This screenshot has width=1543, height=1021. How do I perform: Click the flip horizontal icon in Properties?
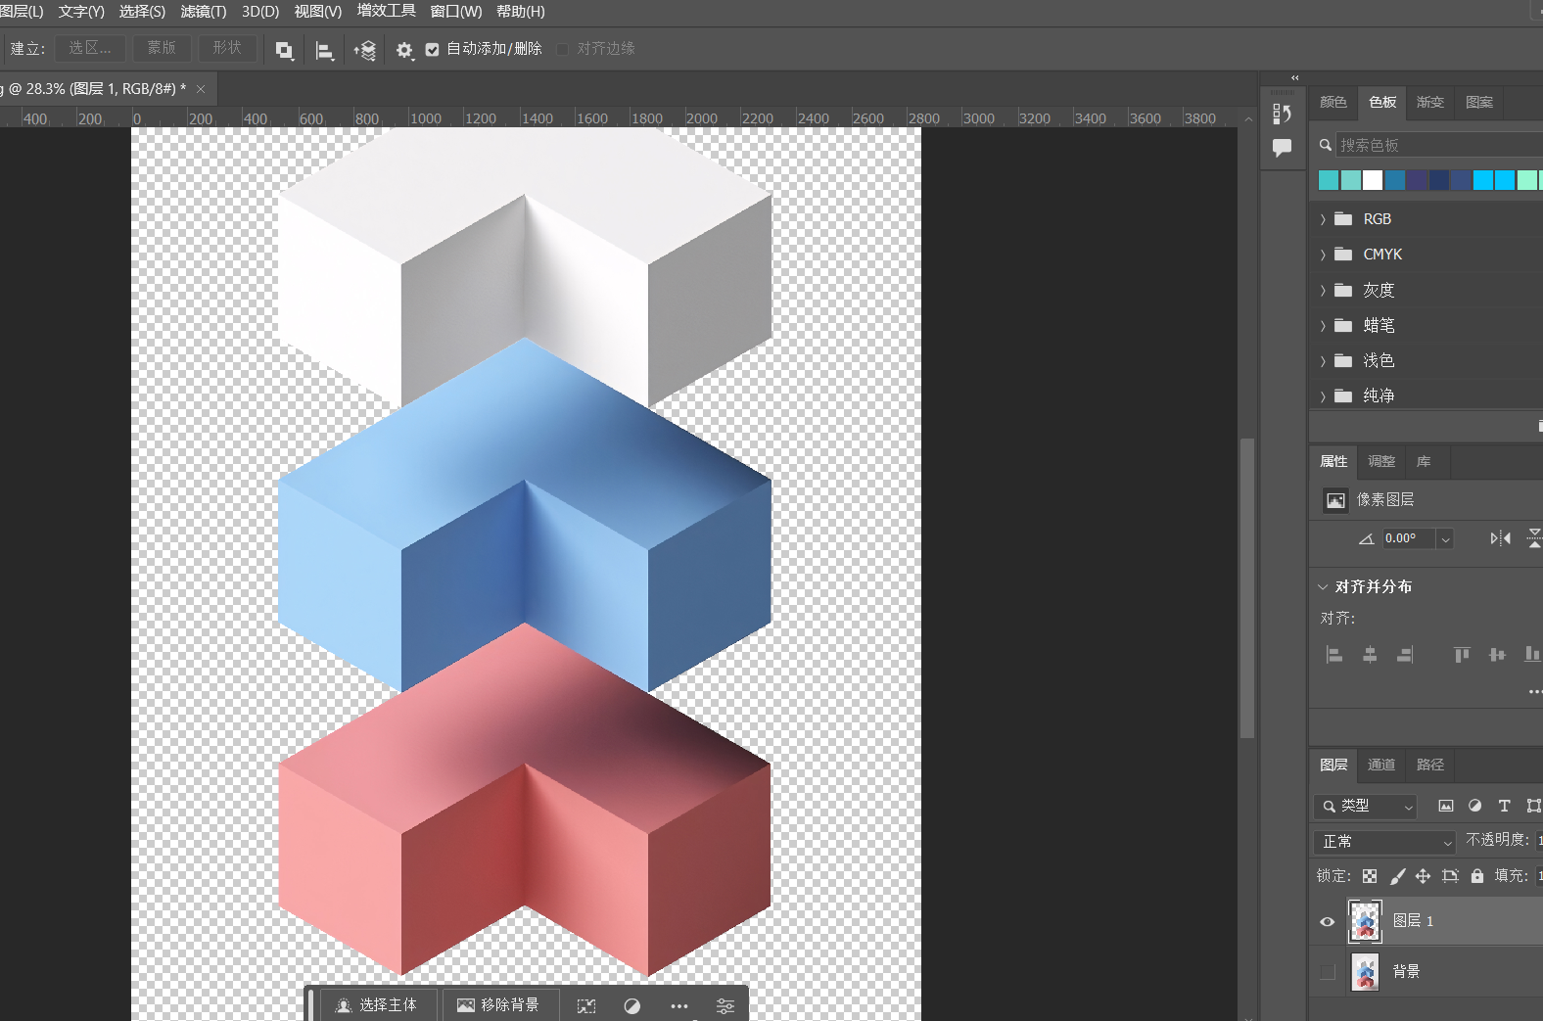click(1500, 538)
